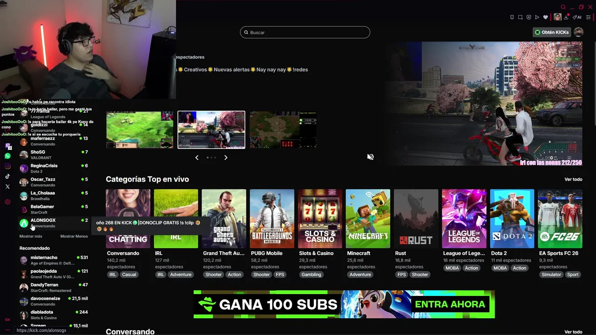The width and height of the screenshot is (596, 335).
Task: Unmute the featured stream preview
Action: pyautogui.click(x=370, y=157)
